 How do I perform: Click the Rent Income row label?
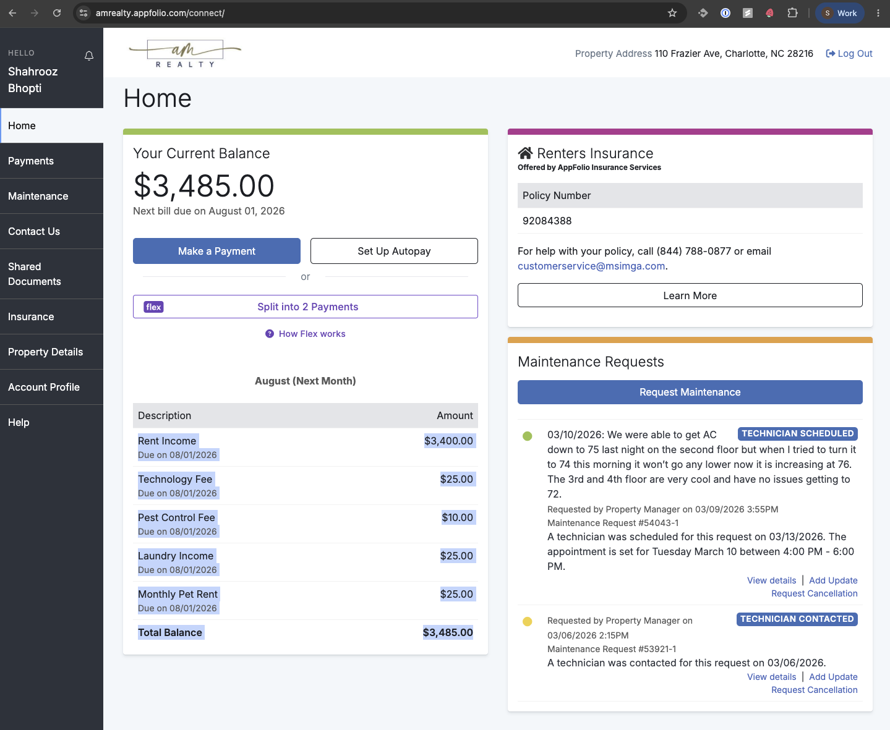[x=167, y=441]
